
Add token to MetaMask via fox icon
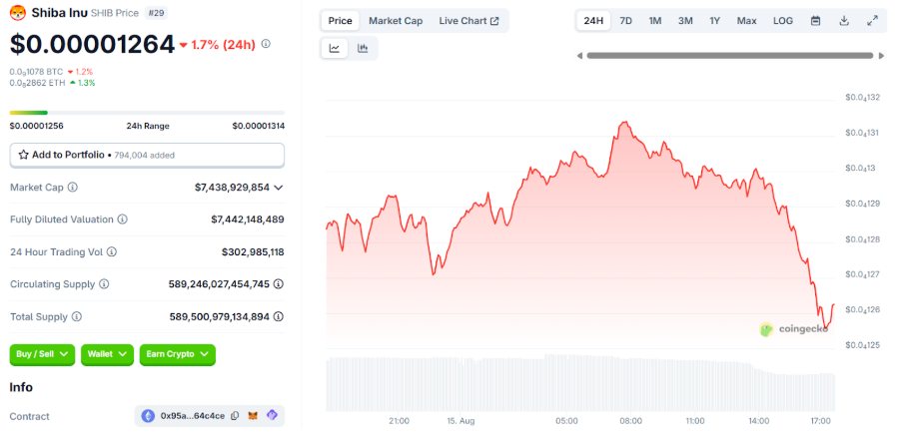click(x=253, y=416)
